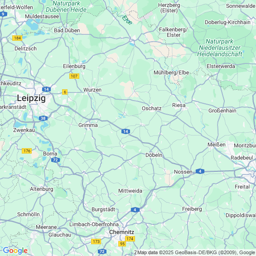Click the A38 highway shield south of Leipzig
The image size is (256, 256).
43,118
